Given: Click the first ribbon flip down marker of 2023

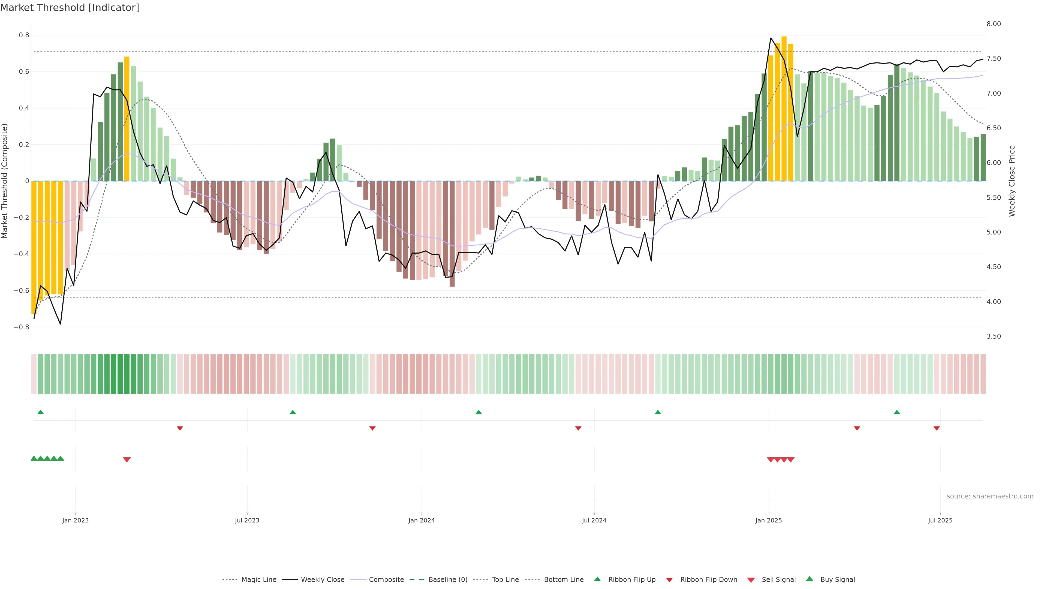Looking at the screenshot, I should click(180, 428).
